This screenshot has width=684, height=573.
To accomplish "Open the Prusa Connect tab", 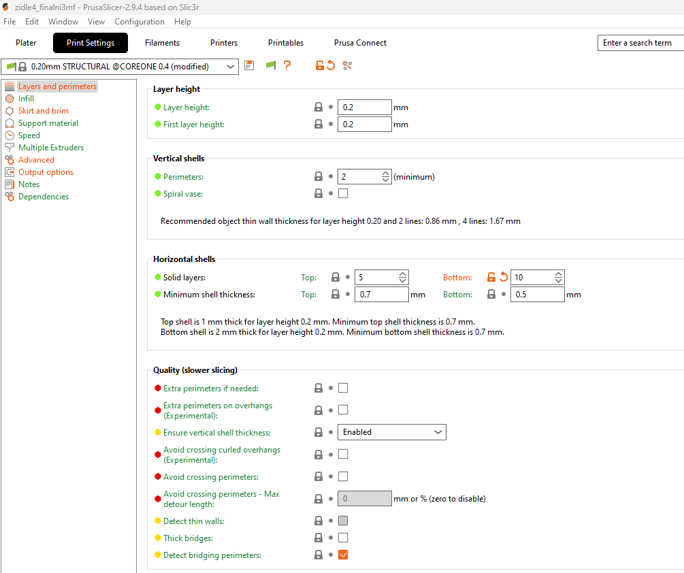I will pos(360,43).
